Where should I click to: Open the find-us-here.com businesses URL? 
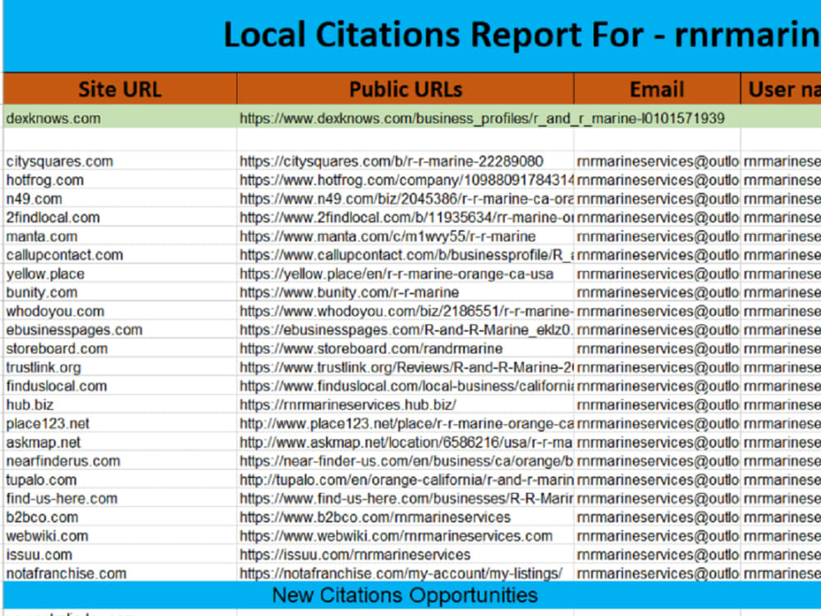406,499
